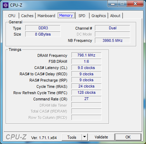Click the Validate button
Viewport: 146px width, 144px height.
pos(102,137)
